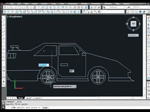Open the File menu
The height and width of the screenshot is (112, 150).
12,4
